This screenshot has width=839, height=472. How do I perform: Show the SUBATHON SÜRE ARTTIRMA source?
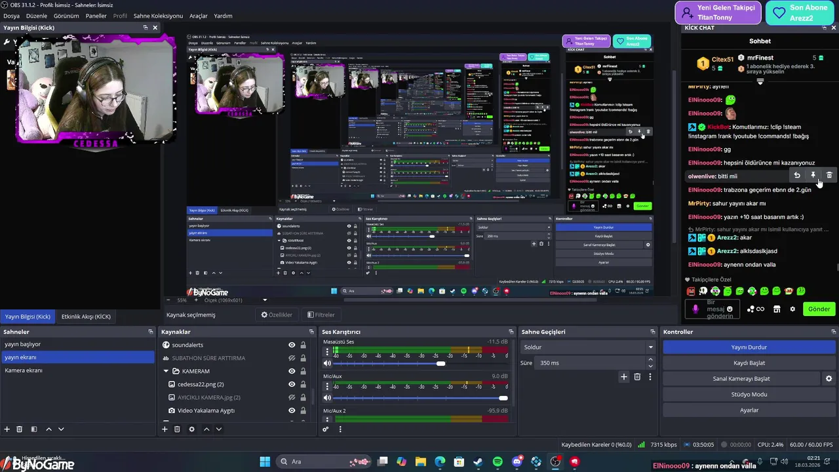[x=292, y=358]
